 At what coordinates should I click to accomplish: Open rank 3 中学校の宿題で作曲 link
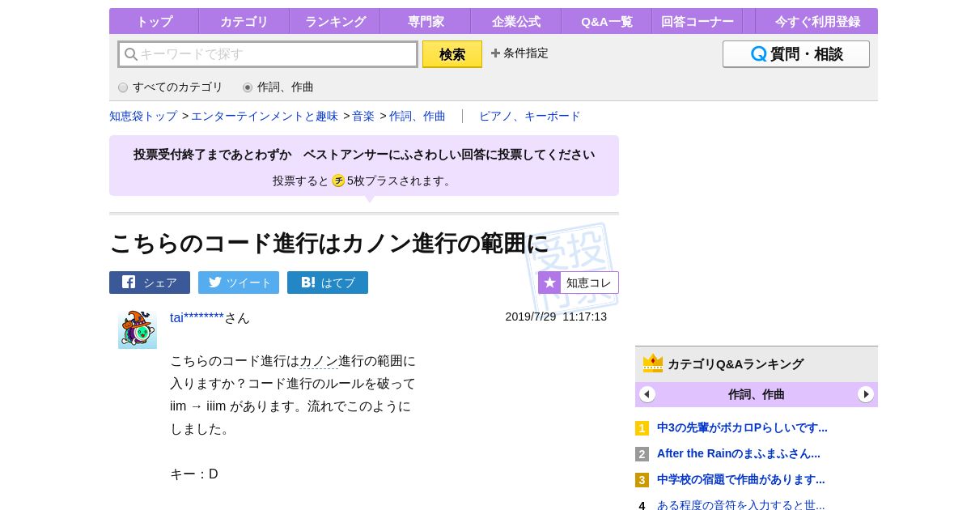pyautogui.click(x=741, y=479)
